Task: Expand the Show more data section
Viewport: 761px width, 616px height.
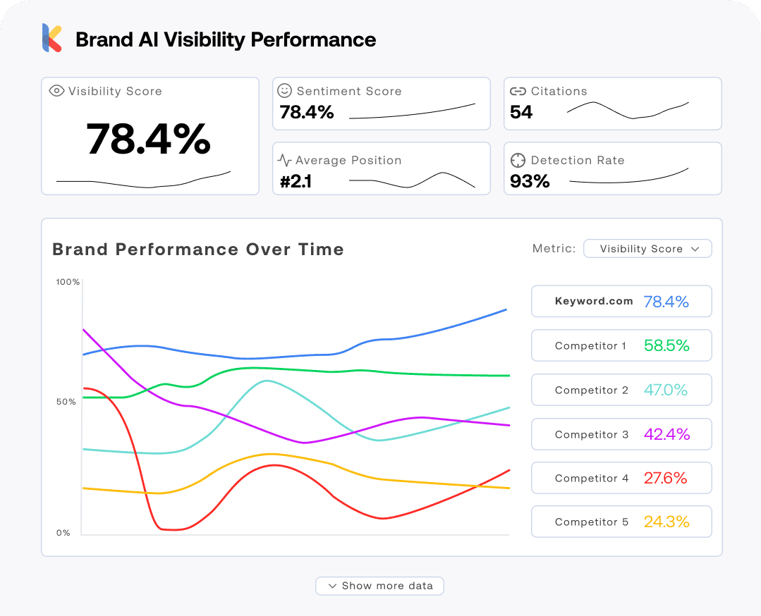Action: point(379,586)
